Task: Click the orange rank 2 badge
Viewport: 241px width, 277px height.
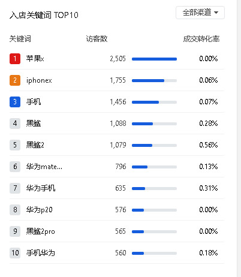Action: click(x=15, y=80)
